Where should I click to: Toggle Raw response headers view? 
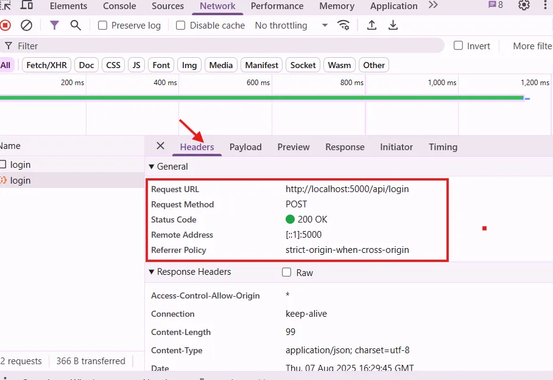[x=287, y=272]
